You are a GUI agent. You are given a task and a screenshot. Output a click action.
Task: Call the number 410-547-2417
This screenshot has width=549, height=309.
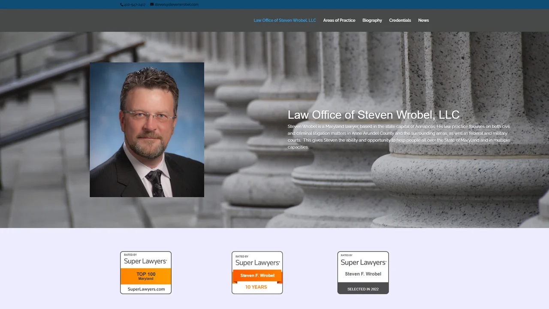coord(135,5)
